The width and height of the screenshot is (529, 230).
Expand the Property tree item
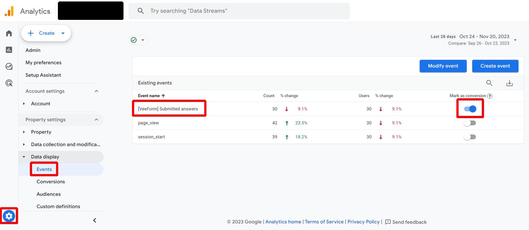(24, 132)
